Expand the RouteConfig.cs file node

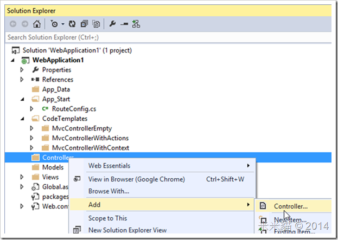pos(31,109)
